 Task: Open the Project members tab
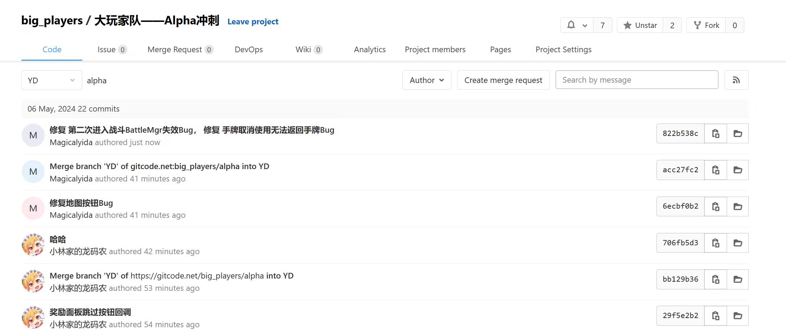[x=435, y=49]
